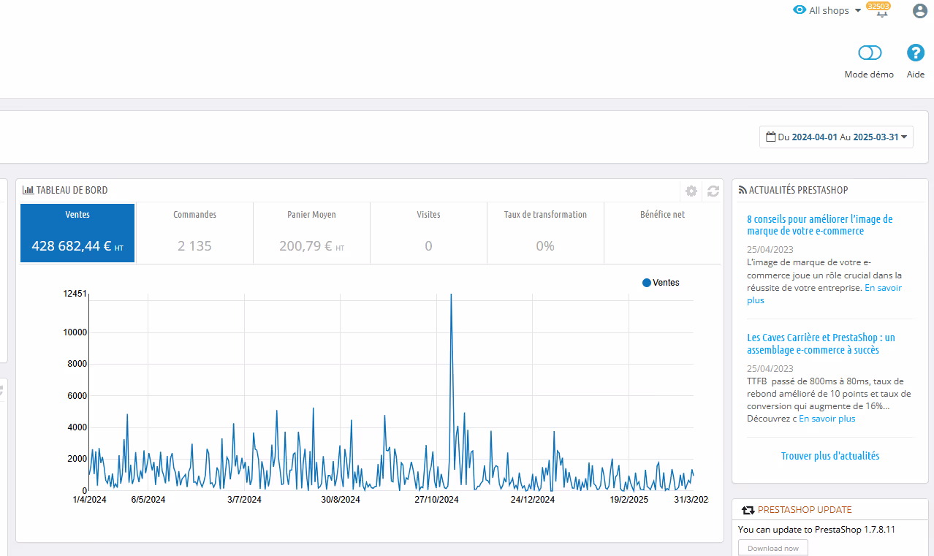Viewport: 934px width, 556px height.
Task: Click the first 25/04/2023 article date
Action: (x=770, y=250)
